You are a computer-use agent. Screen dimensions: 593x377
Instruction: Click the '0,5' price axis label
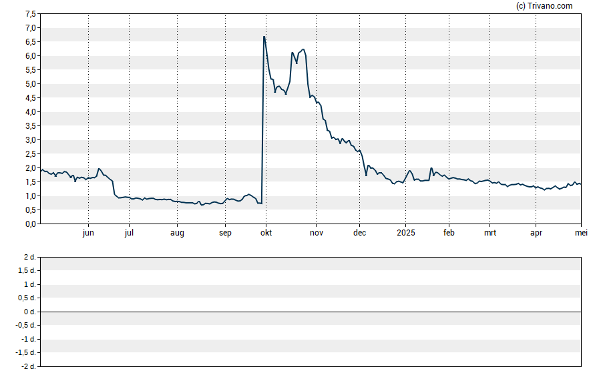31,210
